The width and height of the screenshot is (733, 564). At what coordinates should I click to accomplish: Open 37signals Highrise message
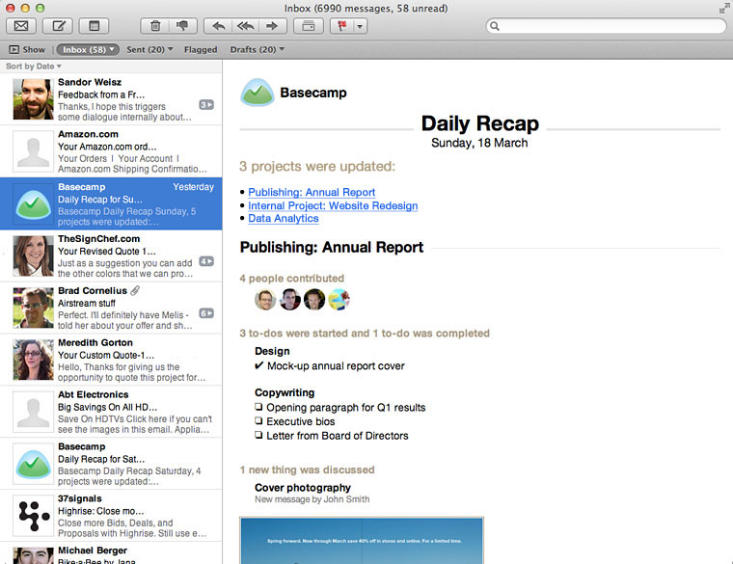click(x=111, y=516)
